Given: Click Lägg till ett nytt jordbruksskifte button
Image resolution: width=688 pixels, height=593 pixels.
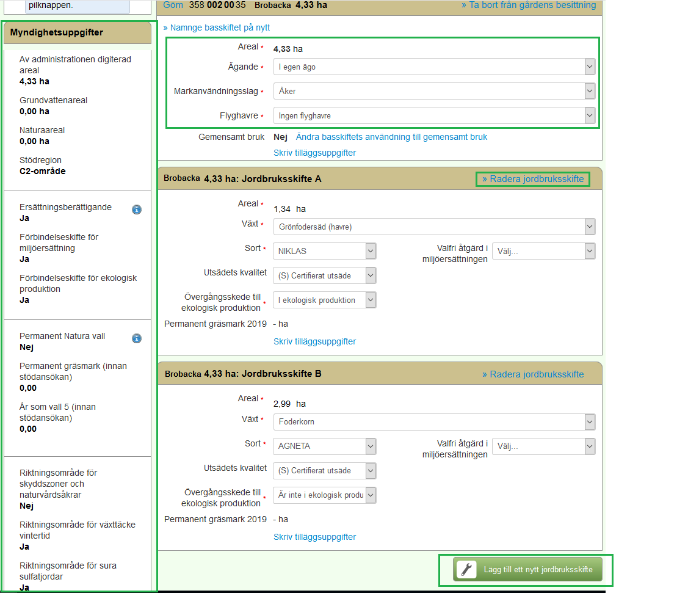Looking at the screenshot, I should 527,569.
